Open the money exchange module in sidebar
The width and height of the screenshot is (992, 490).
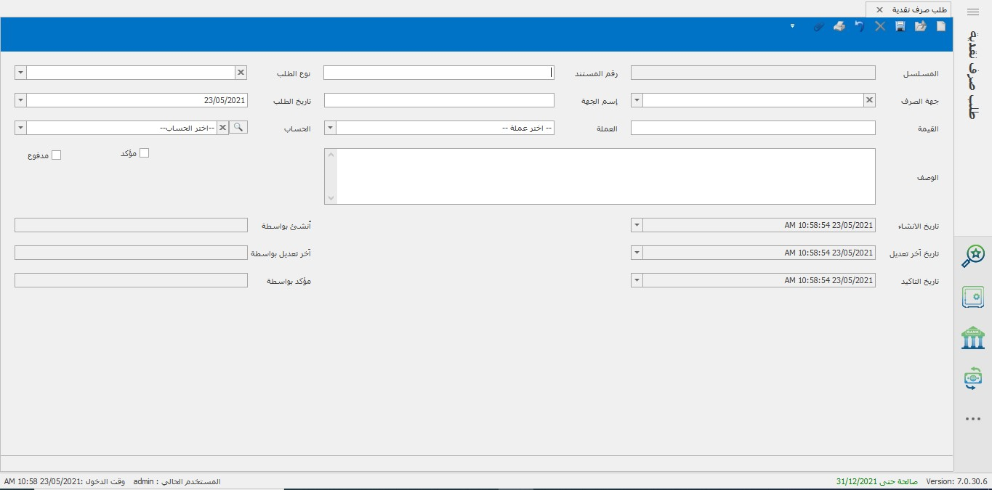972,378
